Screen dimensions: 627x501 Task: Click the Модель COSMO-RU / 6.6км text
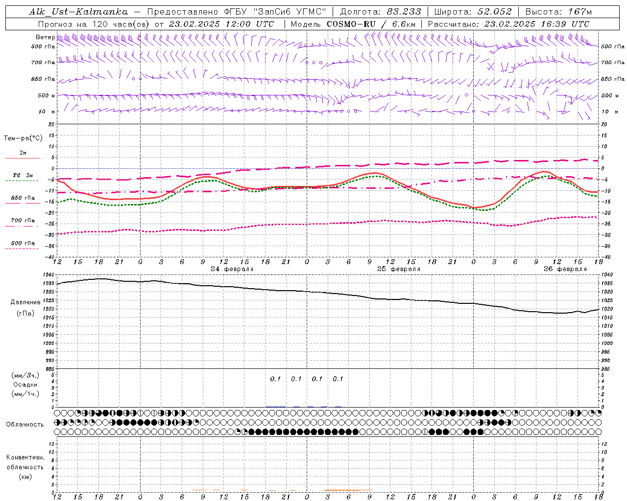pos(353,24)
